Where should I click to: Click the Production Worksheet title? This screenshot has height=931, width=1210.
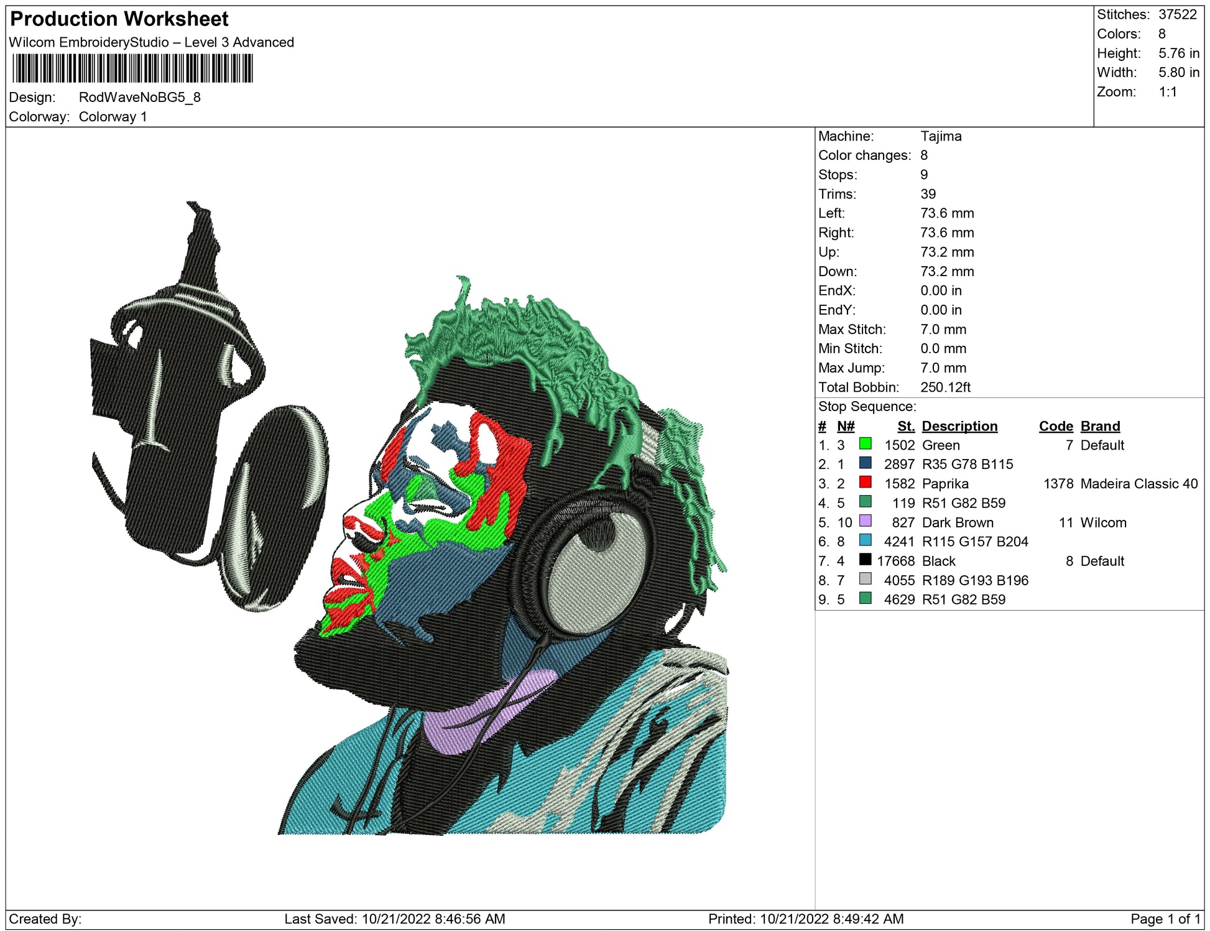pyautogui.click(x=119, y=19)
